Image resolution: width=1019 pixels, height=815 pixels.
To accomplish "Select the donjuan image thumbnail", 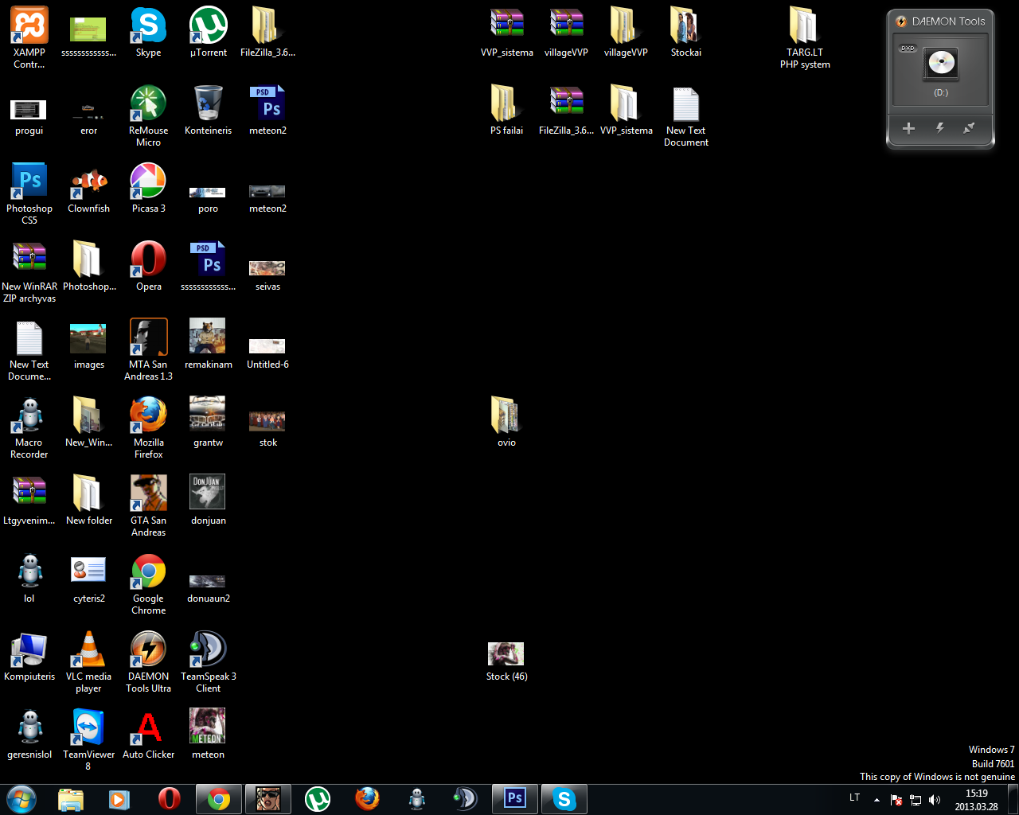I will [208, 500].
